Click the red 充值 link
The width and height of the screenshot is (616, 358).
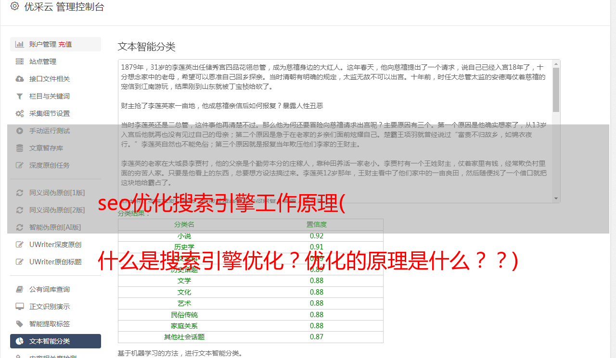(x=65, y=44)
